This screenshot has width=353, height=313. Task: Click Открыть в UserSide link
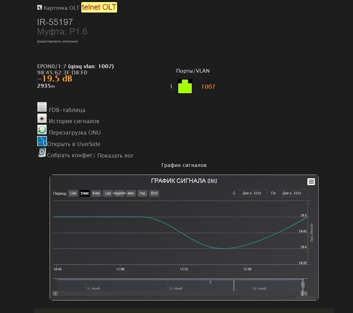coord(73,144)
